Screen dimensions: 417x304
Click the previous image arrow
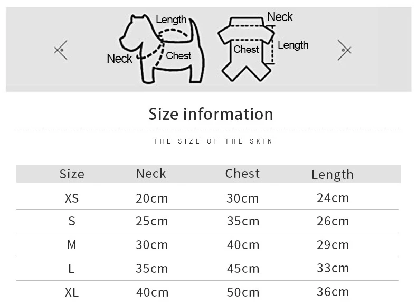[61, 50]
